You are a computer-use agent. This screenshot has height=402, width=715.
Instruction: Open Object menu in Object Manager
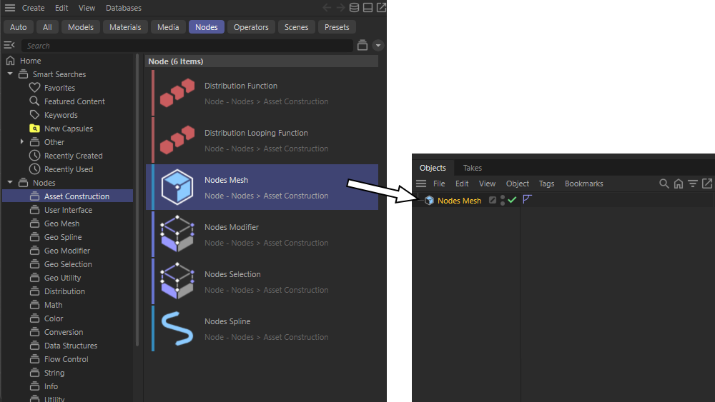pos(518,184)
